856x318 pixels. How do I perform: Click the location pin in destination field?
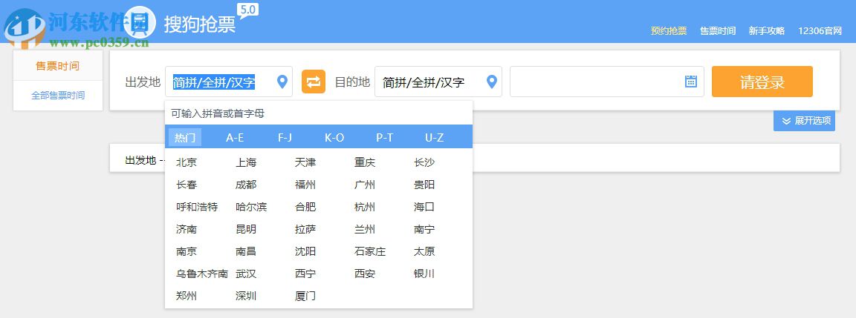tap(491, 82)
